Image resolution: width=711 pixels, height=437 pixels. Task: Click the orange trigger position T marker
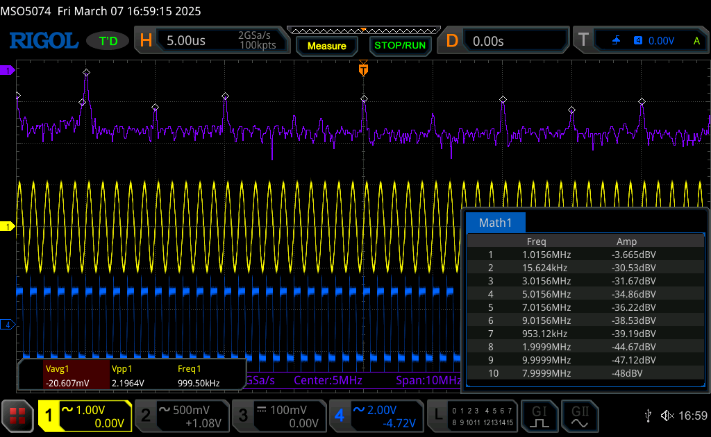click(362, 70)
